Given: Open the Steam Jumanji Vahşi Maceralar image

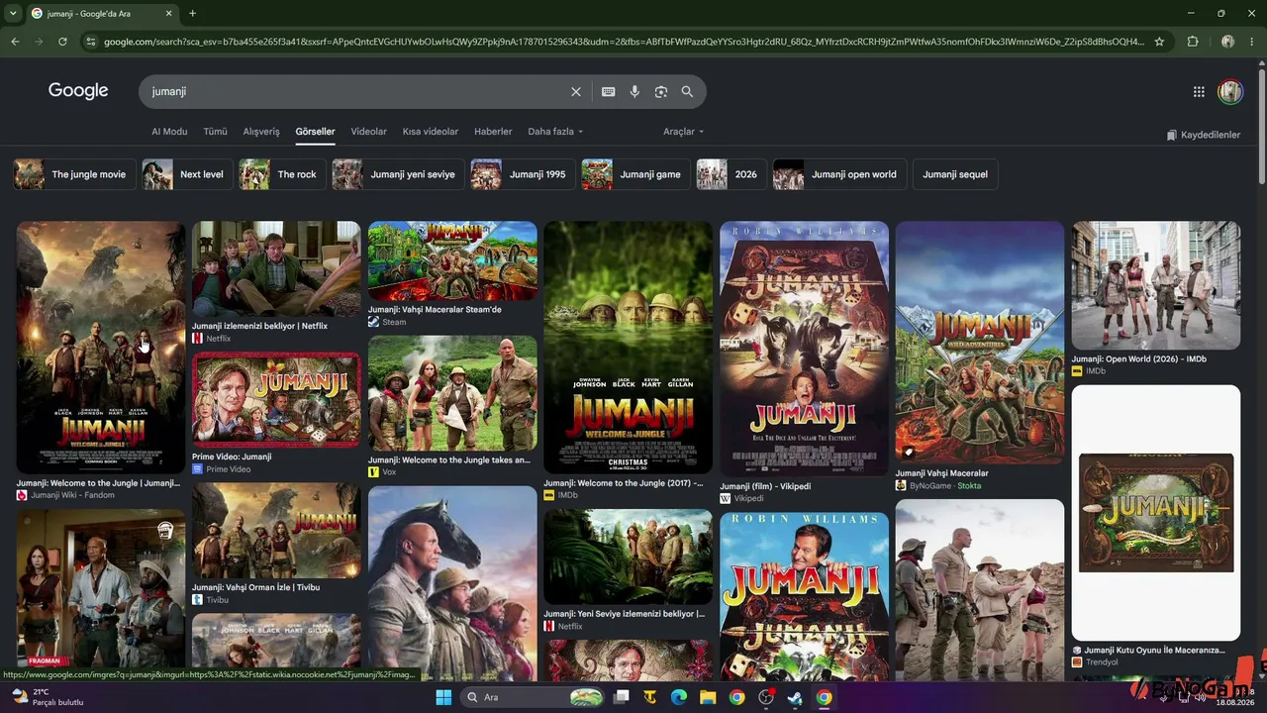Looking at the screenshot, I should click(452, 260).
